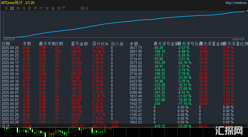Open the 备 tab
The height and width of the screenshot is (137, 248).
click(53, 8)
